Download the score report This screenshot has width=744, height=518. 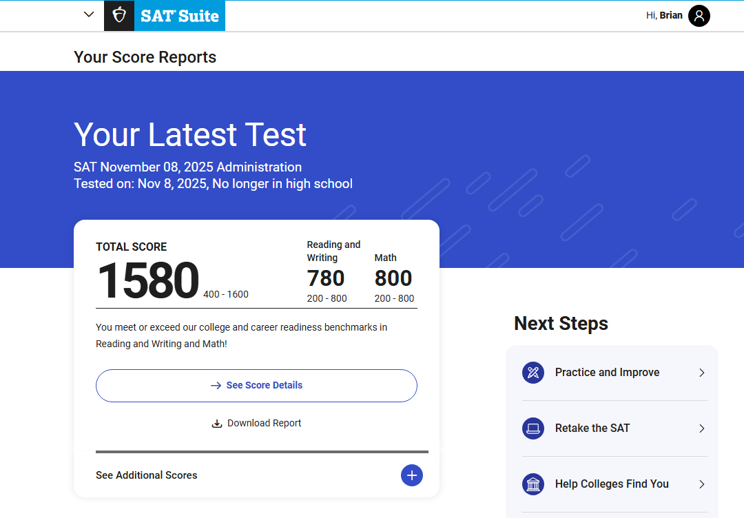tap(256, 423)
